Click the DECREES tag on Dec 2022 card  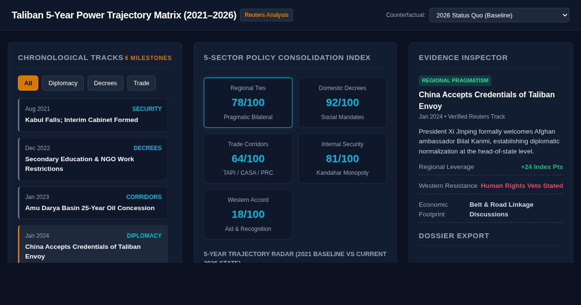(148, 148)
